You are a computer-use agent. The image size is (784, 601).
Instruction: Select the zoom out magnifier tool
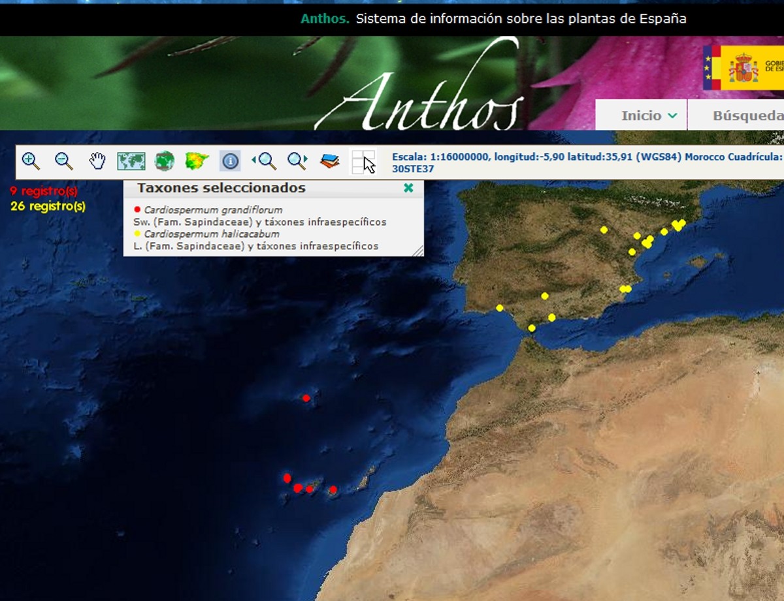click(64, 161)
